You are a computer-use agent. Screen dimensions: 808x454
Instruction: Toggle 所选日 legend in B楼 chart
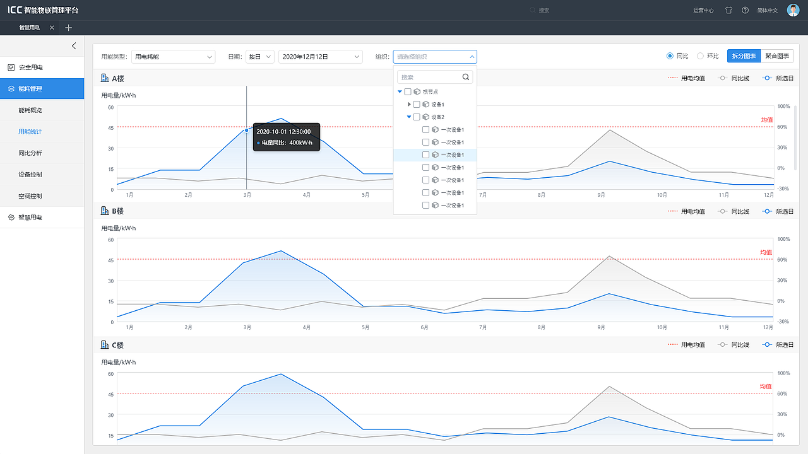(778, 211)
